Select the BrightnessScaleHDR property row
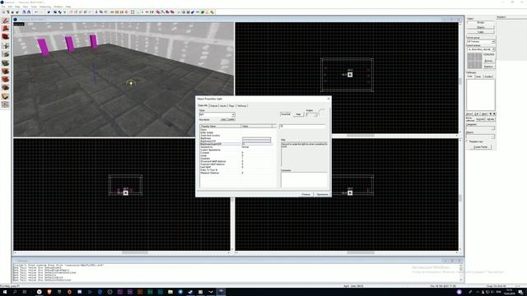 pos(236,144)
